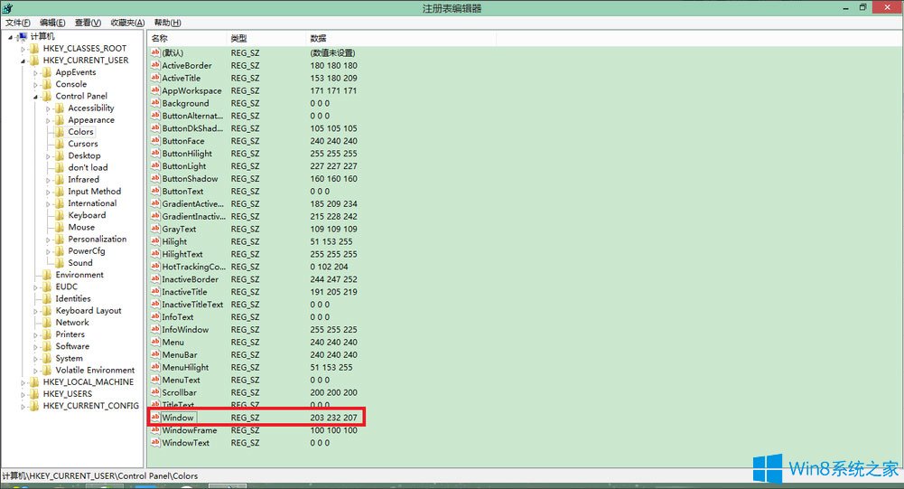Select the MenuHilight value name

(185, 367)
